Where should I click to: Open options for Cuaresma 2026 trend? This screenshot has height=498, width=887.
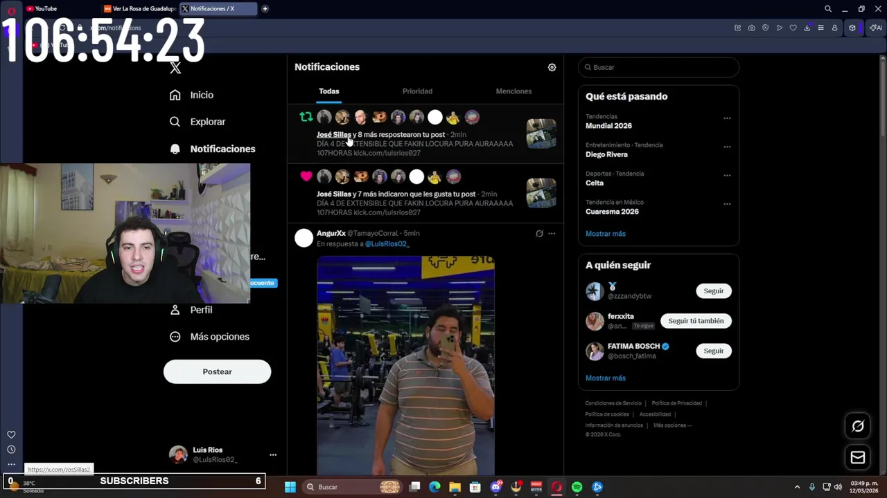727,204
